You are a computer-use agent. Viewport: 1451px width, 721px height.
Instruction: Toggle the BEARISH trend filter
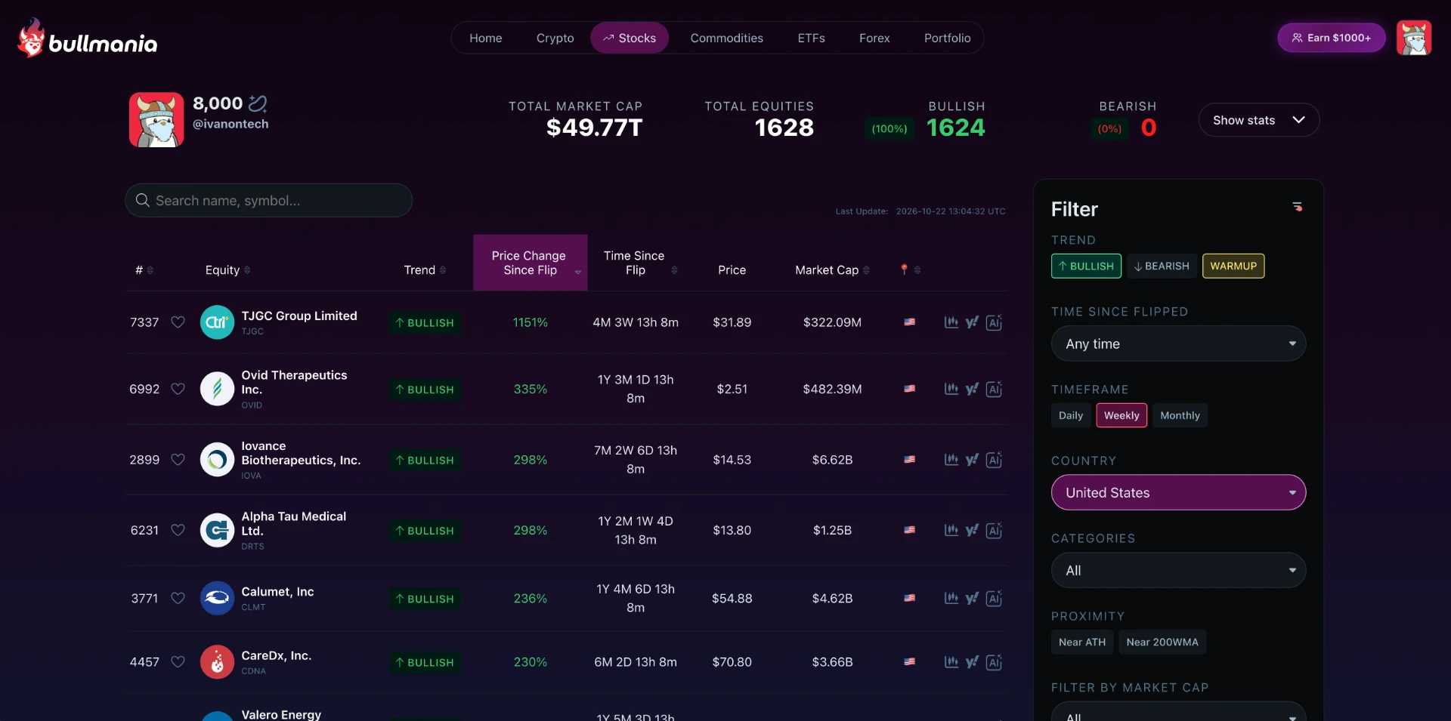point(1162,266)
